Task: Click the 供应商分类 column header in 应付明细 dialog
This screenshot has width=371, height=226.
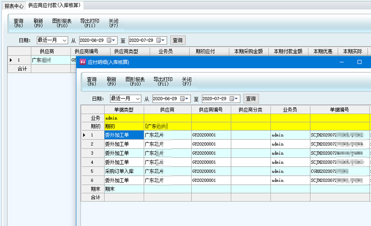Action: coord(251,110)
